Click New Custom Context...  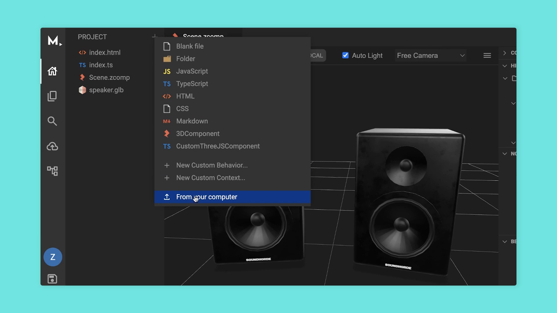point(232,178)
